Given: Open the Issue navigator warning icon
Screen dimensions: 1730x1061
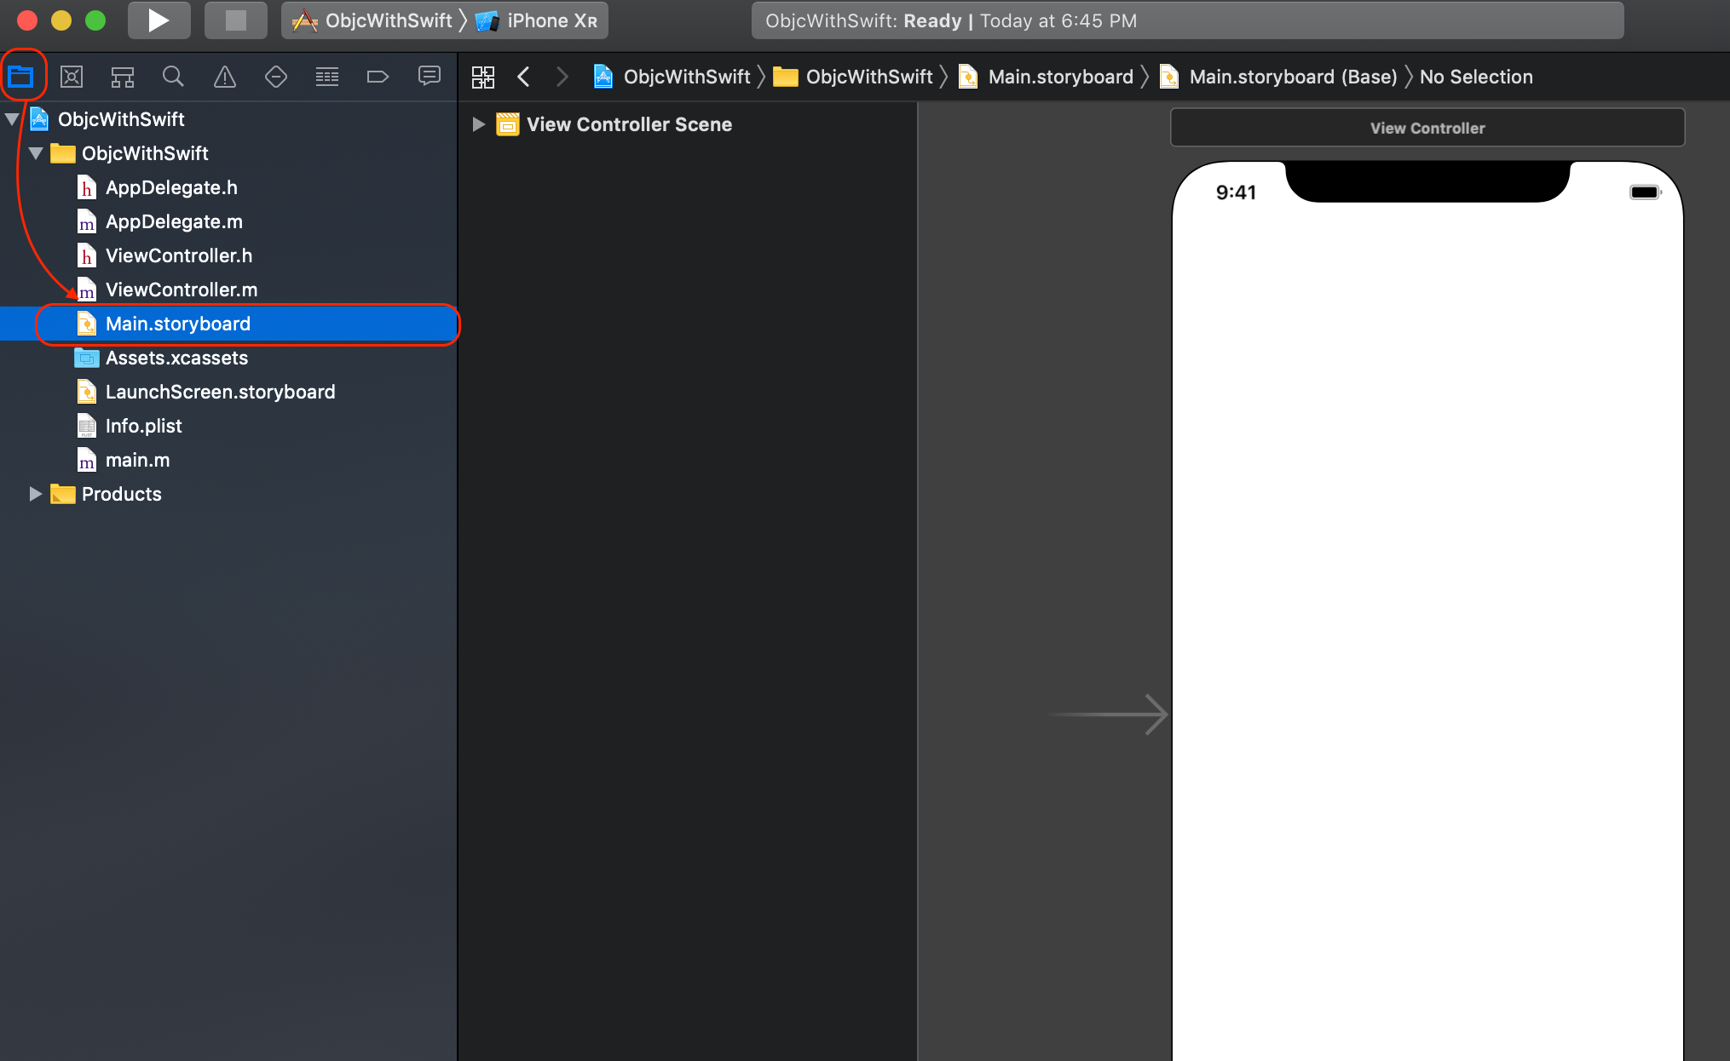Looking at the screenshot, I should (x=225, y=77).
